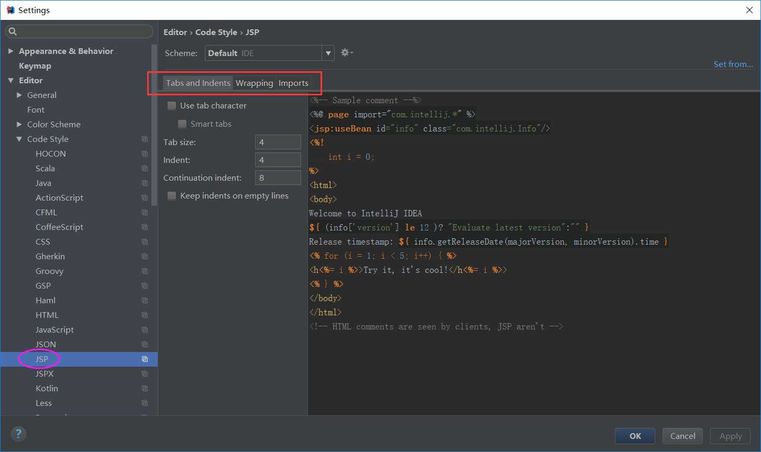Click the settings tree vertical scrollbar
761x452 pixels.
155,124
